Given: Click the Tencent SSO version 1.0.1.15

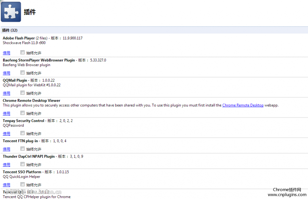Looking at the screenshot, I should pyautogui.click(x=63, y=172).
